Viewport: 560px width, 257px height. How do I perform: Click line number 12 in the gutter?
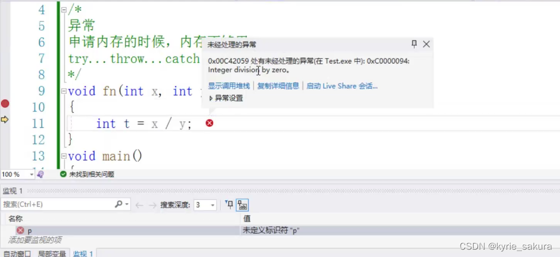pos(38,140)
